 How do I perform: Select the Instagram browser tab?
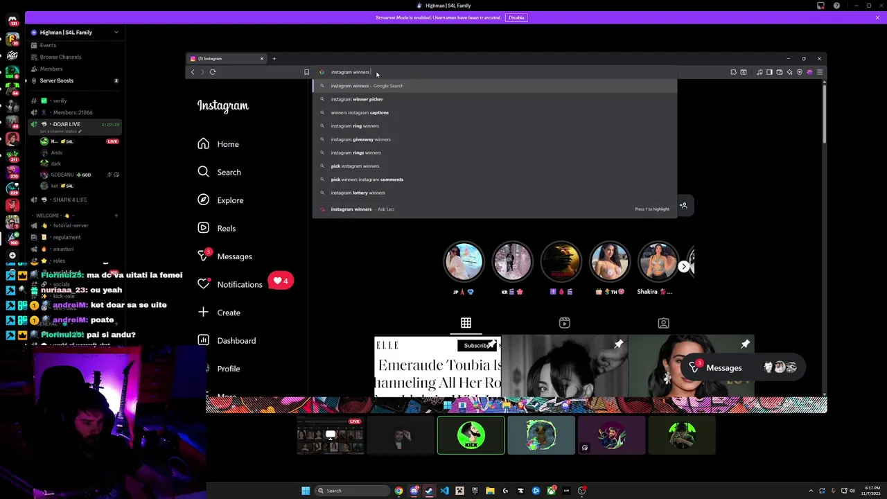[x=227, y=59]
